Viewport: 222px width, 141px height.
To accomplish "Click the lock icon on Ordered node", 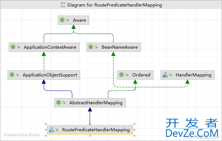I will (x=127, y=75).
